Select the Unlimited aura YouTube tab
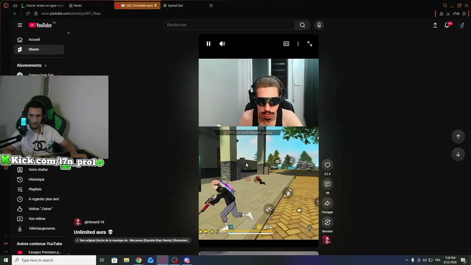The width and height of the screenshot is (471, 265). click(137, 6)
